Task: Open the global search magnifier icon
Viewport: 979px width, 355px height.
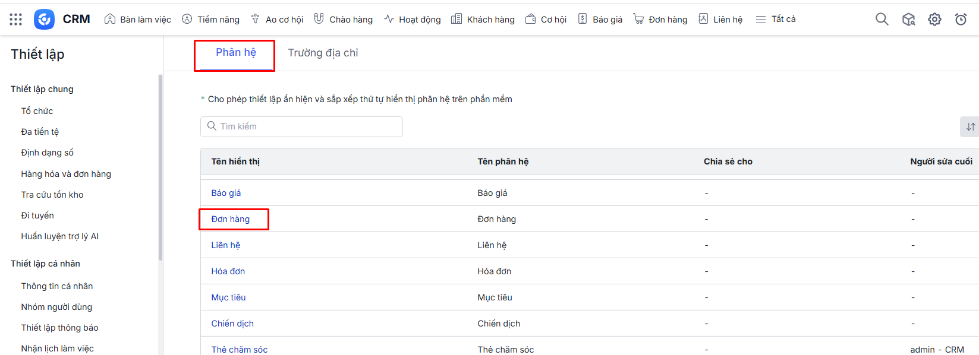Action: (882, 20)
